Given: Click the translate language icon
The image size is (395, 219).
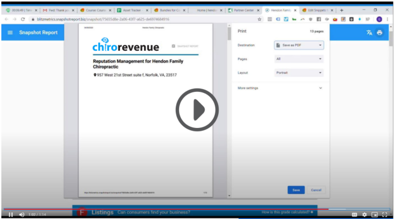Looking at the screenshot, I should [369, 32].
